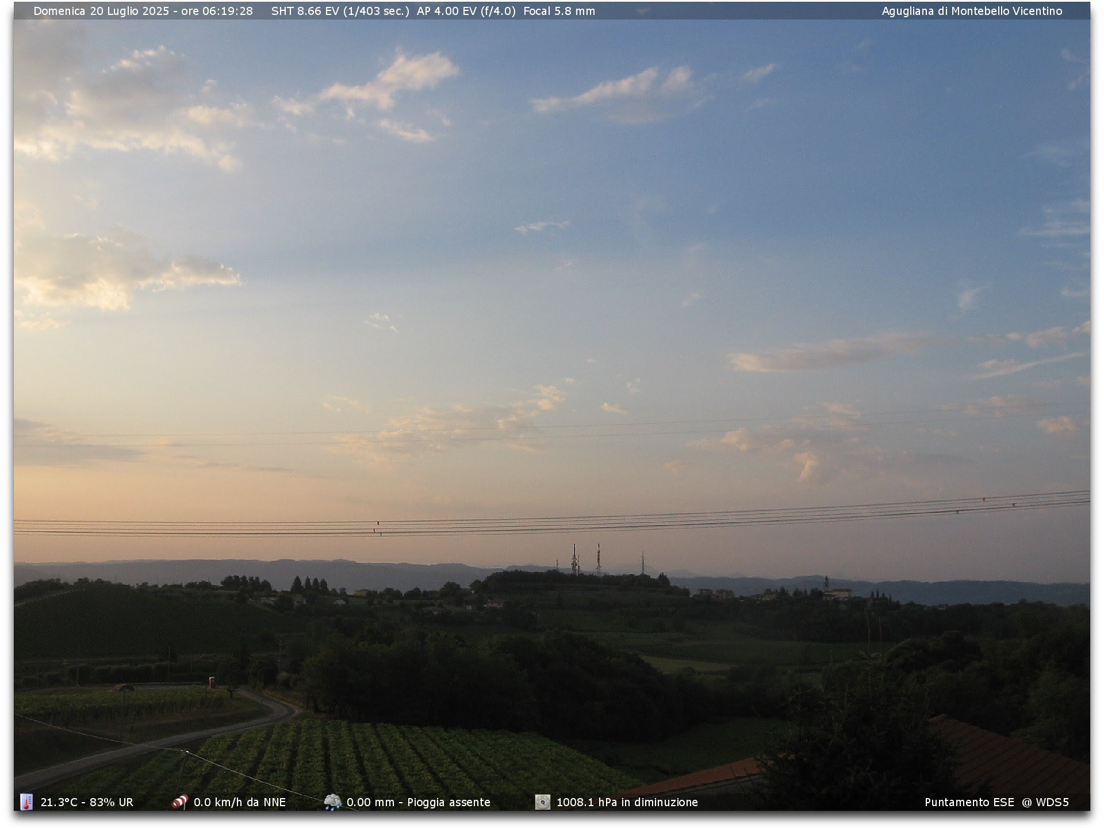Click the rain cloud icon

point(332,802)
